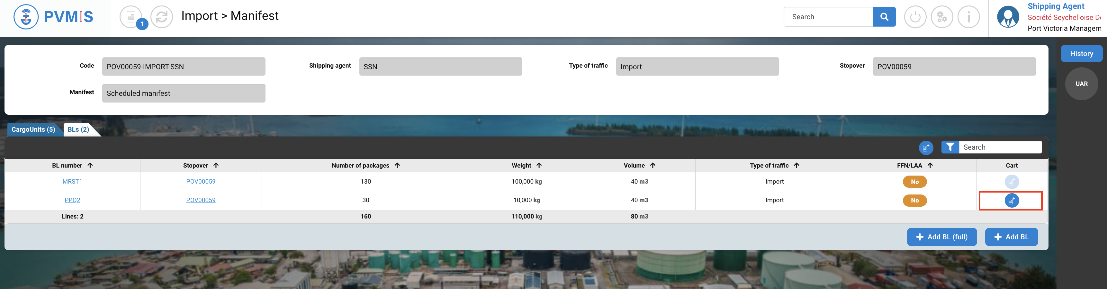Screen dimensions: 1107x289
Task: Open the settings gears icon
Action: (941, 17)
